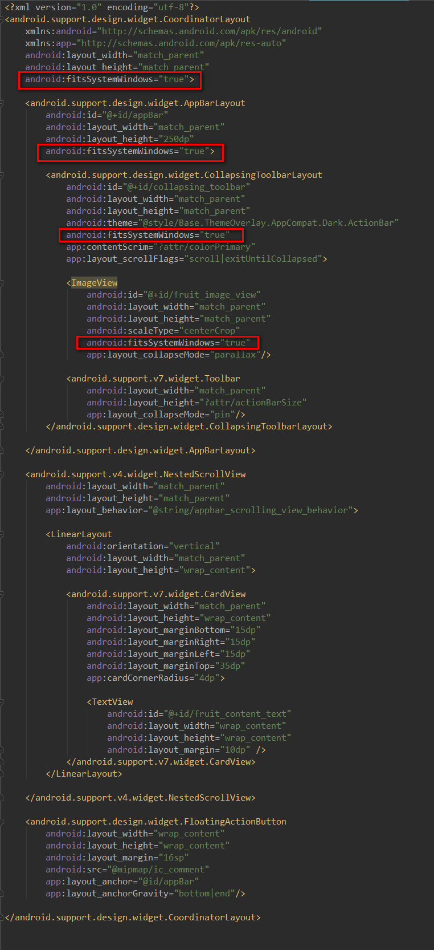
Task: Select the xmlns:android namespace line
Action: point(173,31)
